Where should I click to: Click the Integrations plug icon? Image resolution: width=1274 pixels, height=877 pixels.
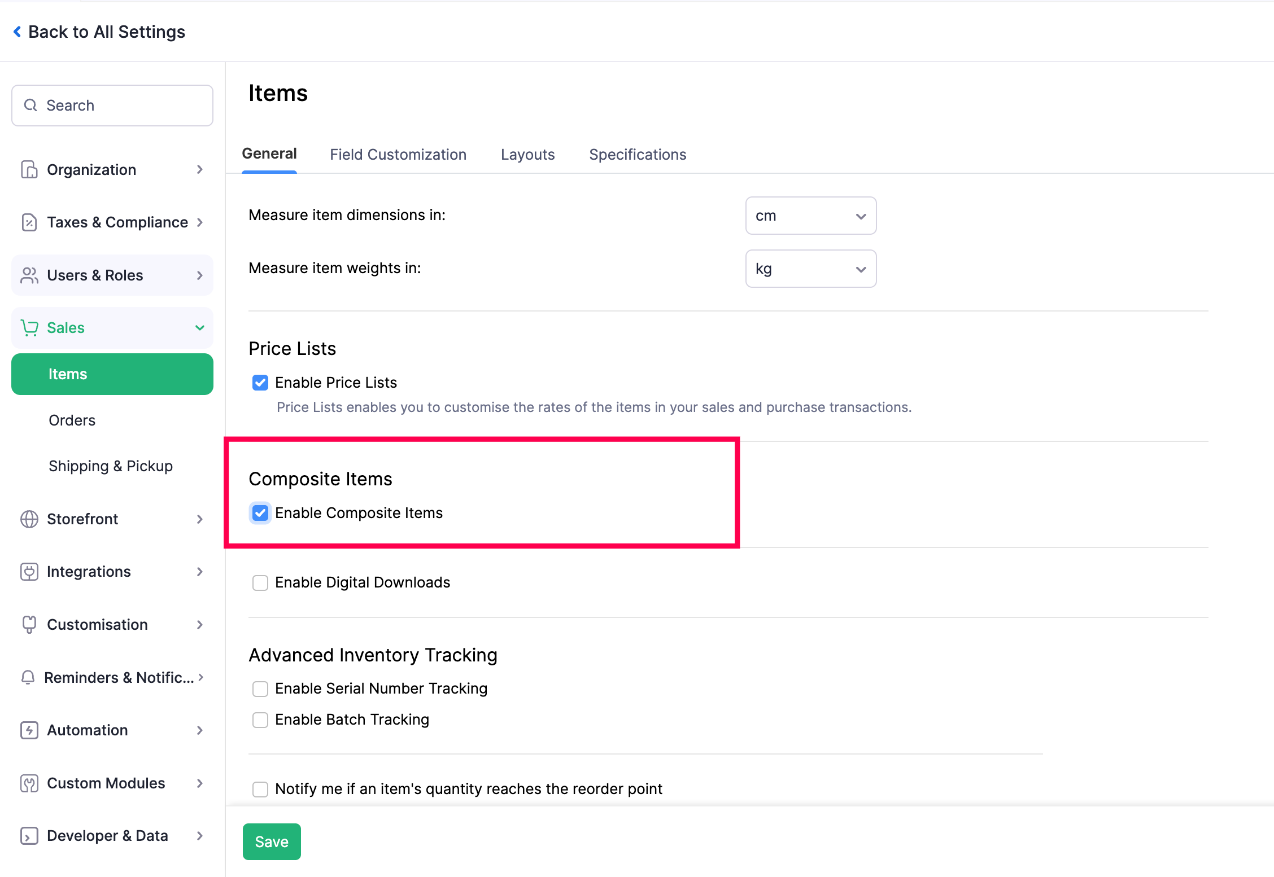(29, 572)
